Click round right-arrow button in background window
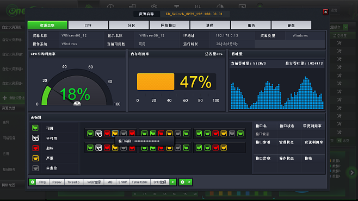The width and height of the screenshot is (358, 201). 351,173
